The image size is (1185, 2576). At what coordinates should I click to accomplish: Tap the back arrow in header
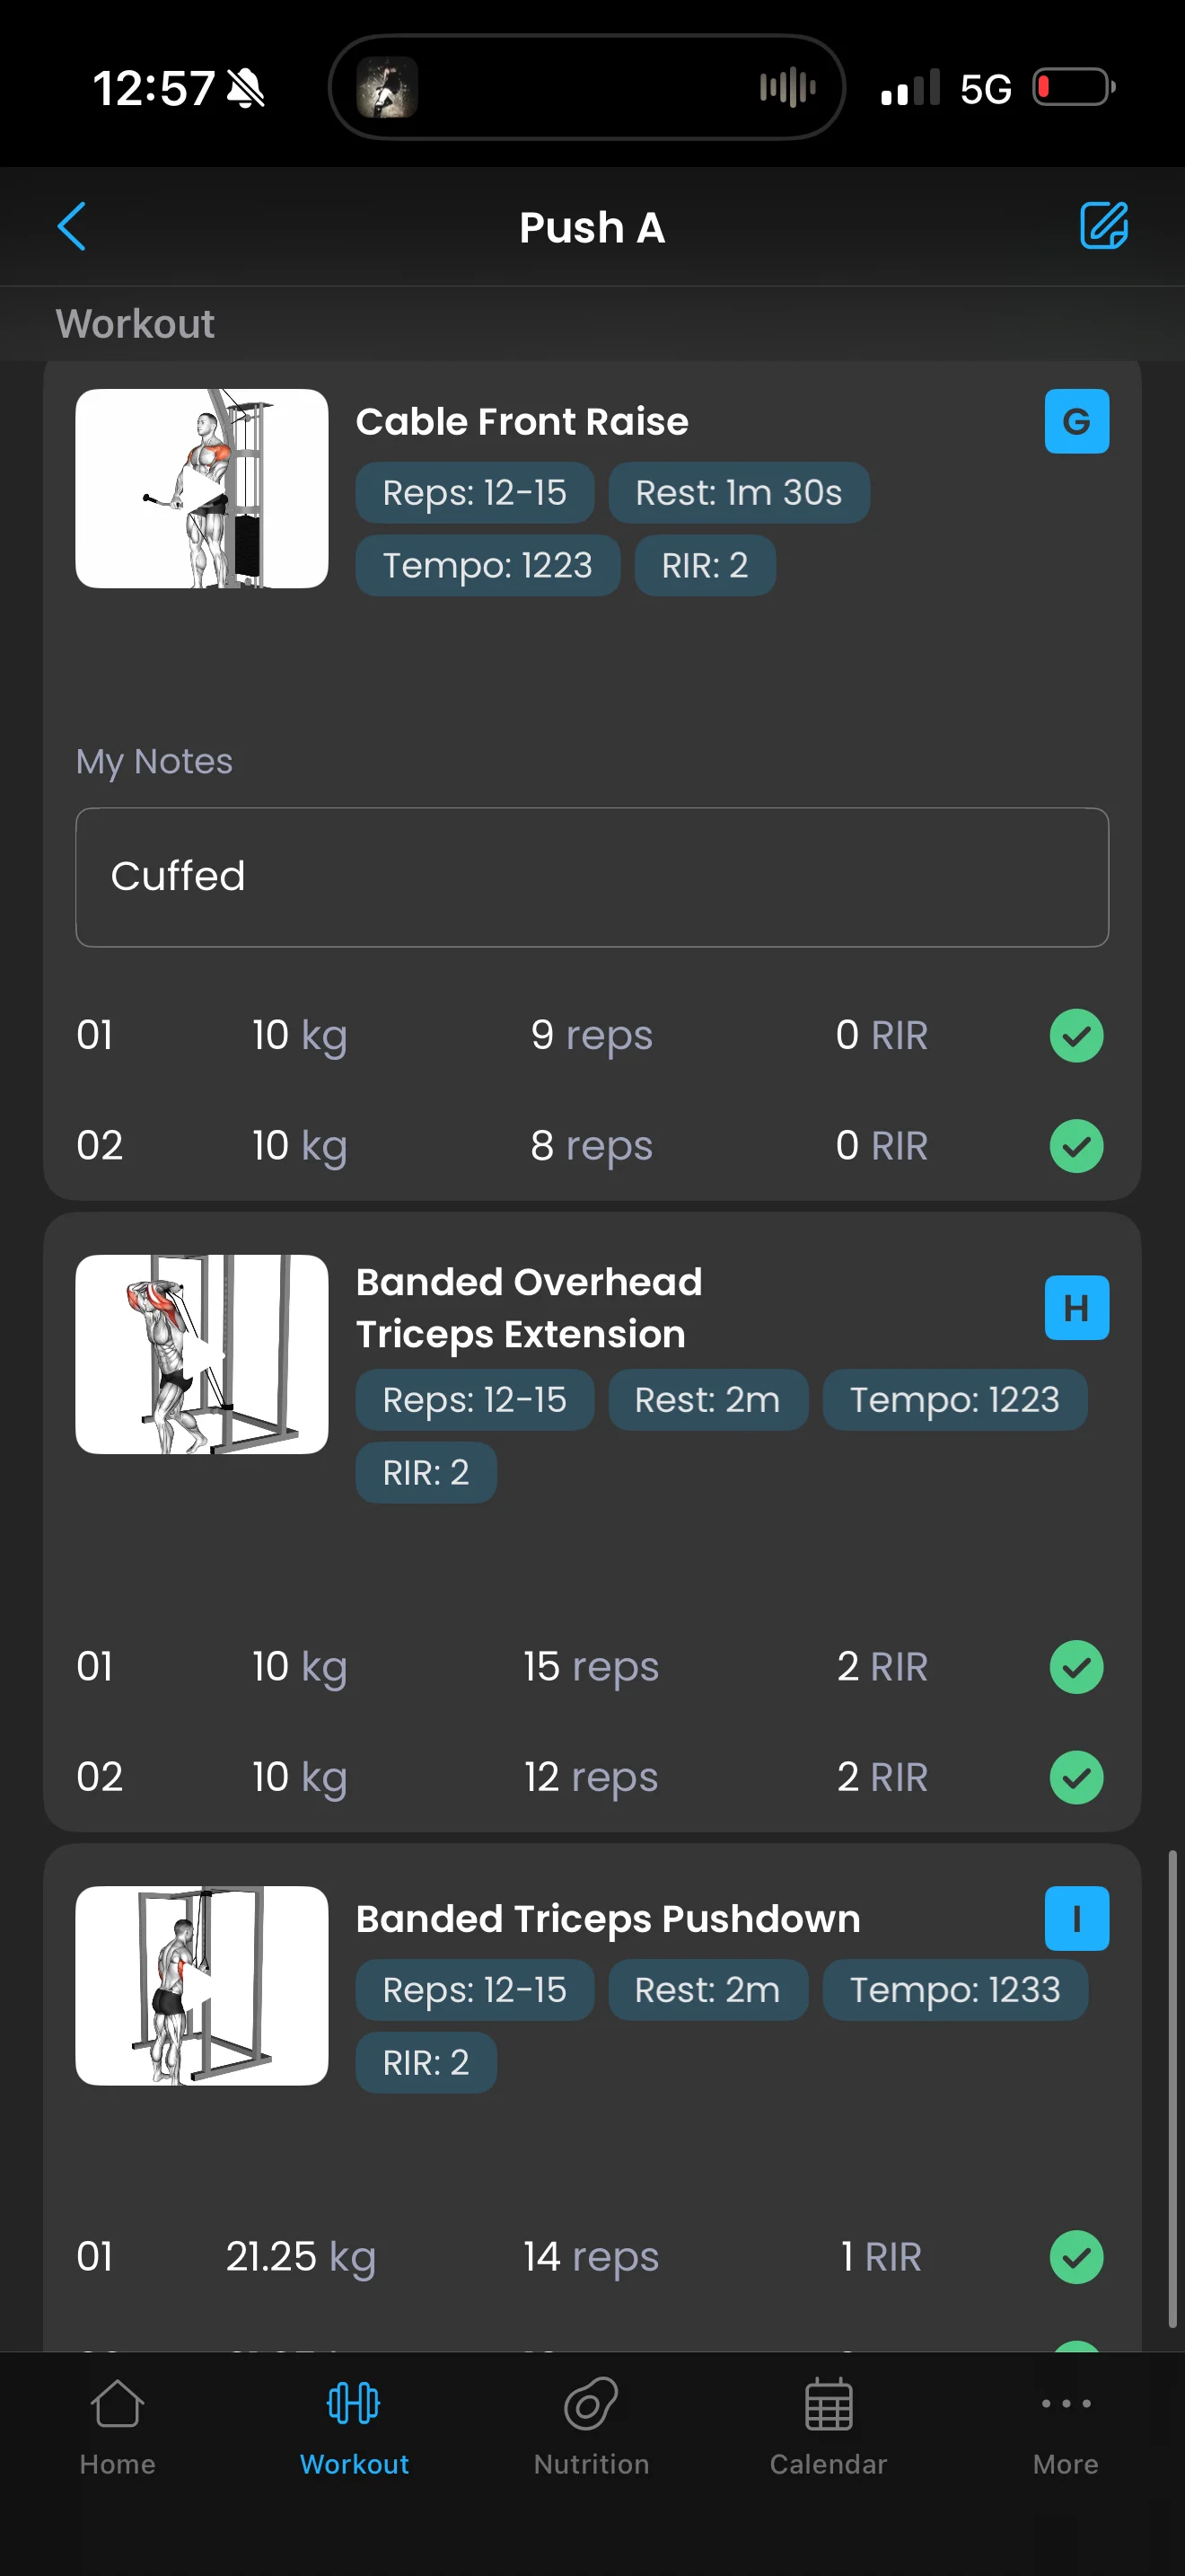point(72,227)
